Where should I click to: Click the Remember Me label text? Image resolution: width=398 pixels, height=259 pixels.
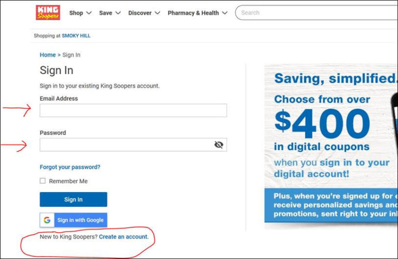pos(68,181)
